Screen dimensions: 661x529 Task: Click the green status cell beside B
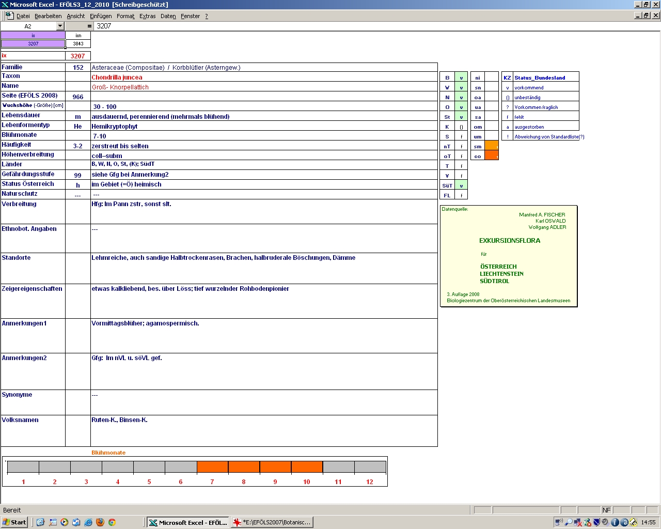point(461,77)
